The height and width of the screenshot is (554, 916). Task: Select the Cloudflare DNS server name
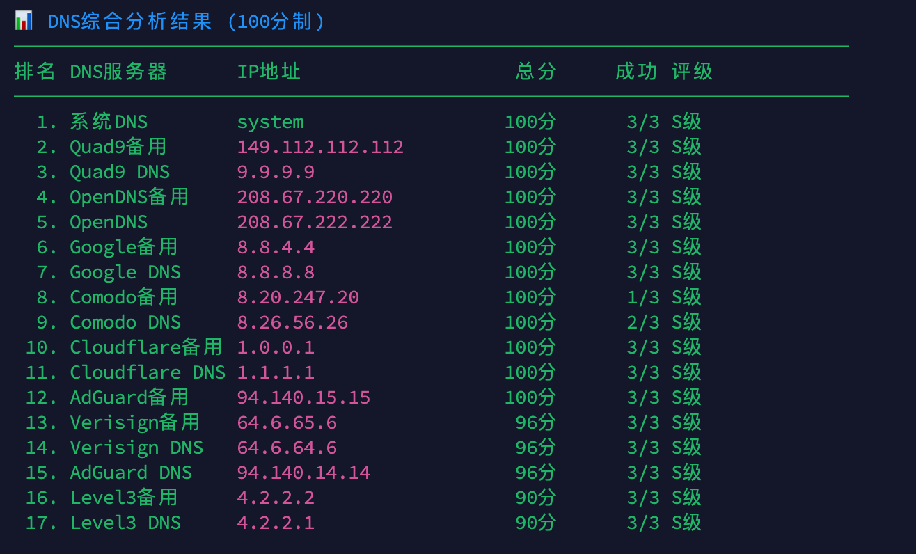148,372
